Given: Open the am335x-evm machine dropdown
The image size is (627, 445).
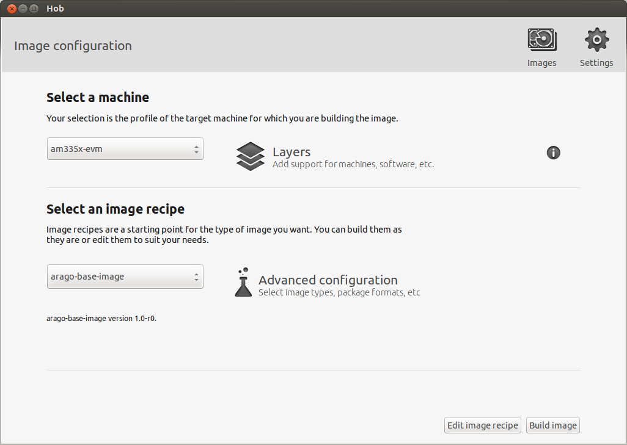Looking at the screenshot, I should (125, 149).
